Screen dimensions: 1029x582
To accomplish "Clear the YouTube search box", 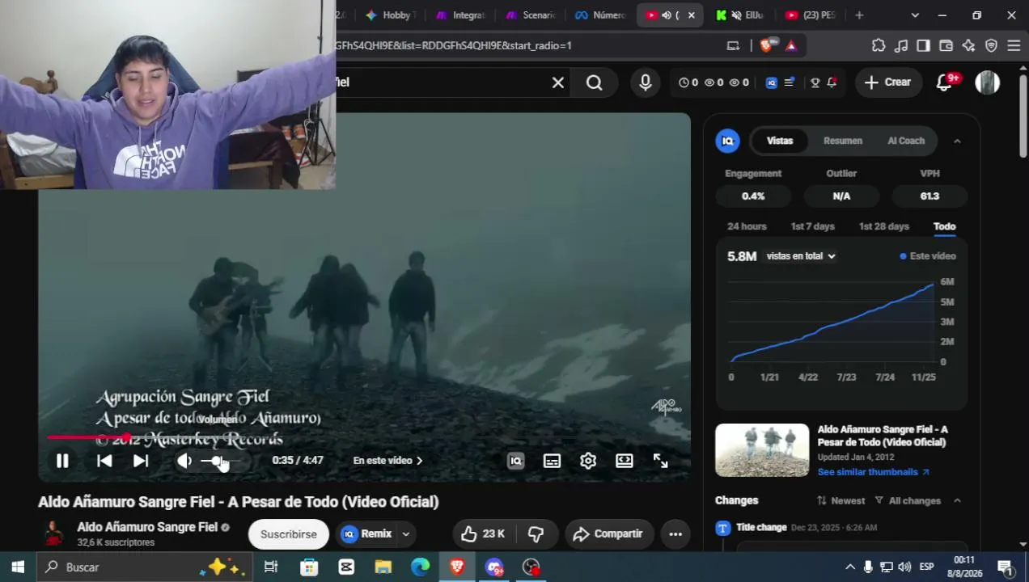I will point(558,82).
